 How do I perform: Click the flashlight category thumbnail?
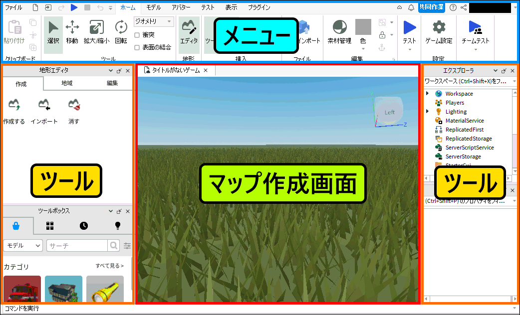click(105, 289)
